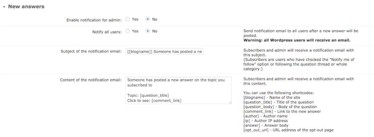Click "Subject of the notification email" label

[91, 51]
